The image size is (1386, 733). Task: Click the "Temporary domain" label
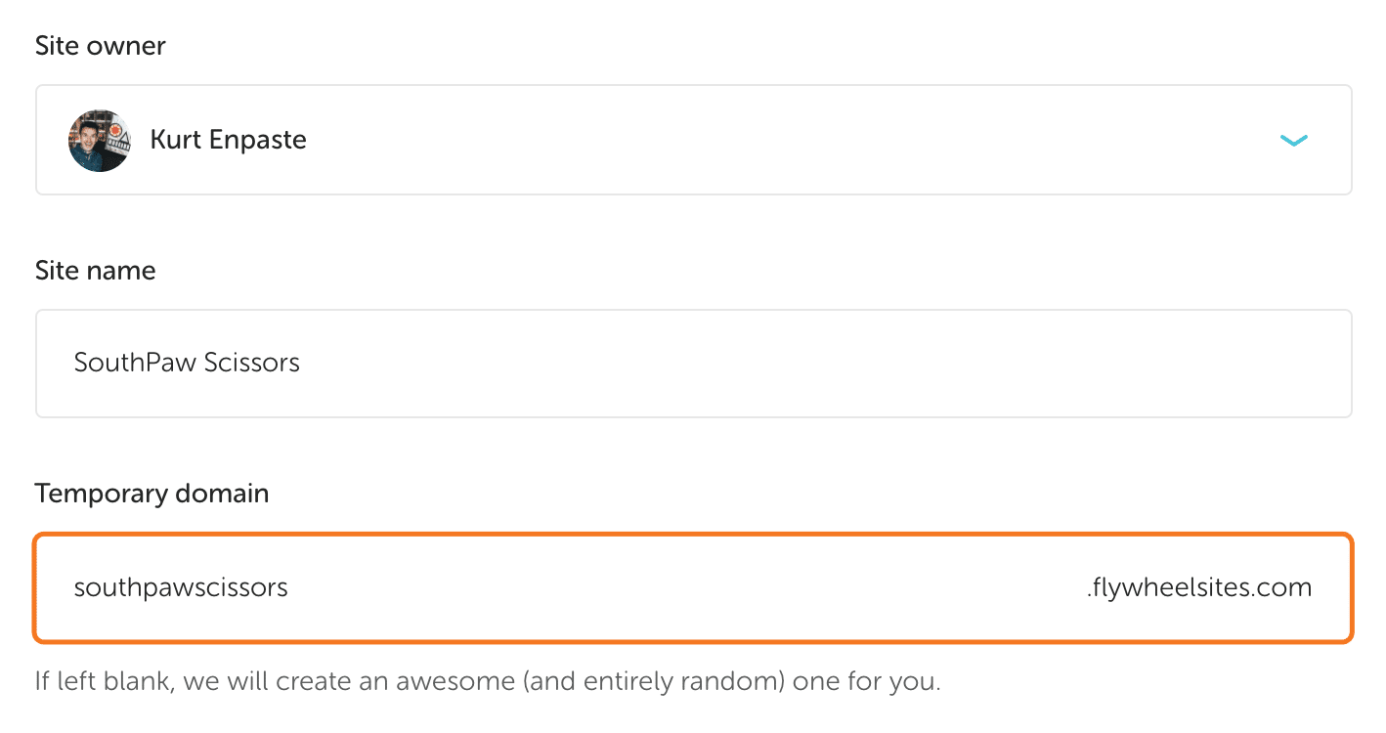click(x=152, y=494)
